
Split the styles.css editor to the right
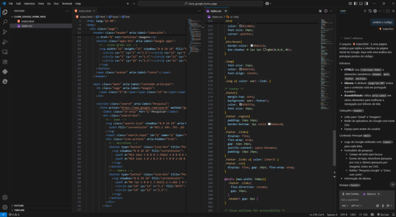(x=326, y=11)
